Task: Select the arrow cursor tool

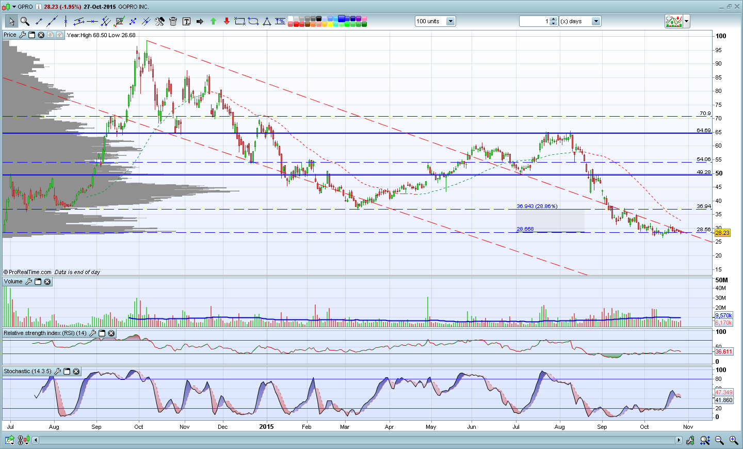Action: [11, 21]
